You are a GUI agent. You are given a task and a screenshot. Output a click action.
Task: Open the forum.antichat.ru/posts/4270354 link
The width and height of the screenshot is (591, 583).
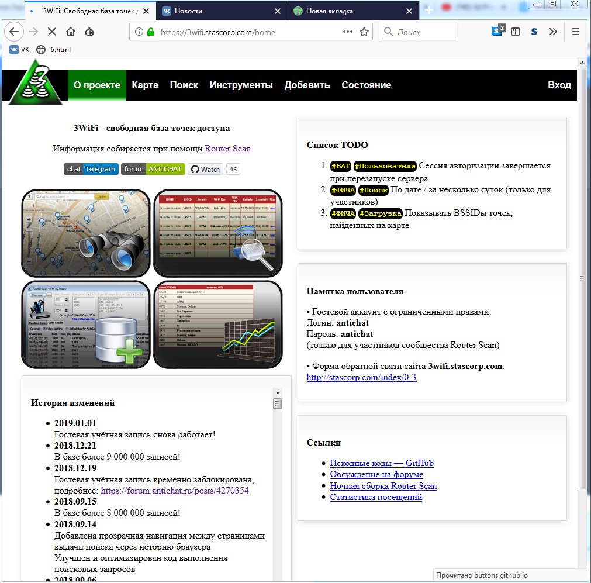(175, 491)
